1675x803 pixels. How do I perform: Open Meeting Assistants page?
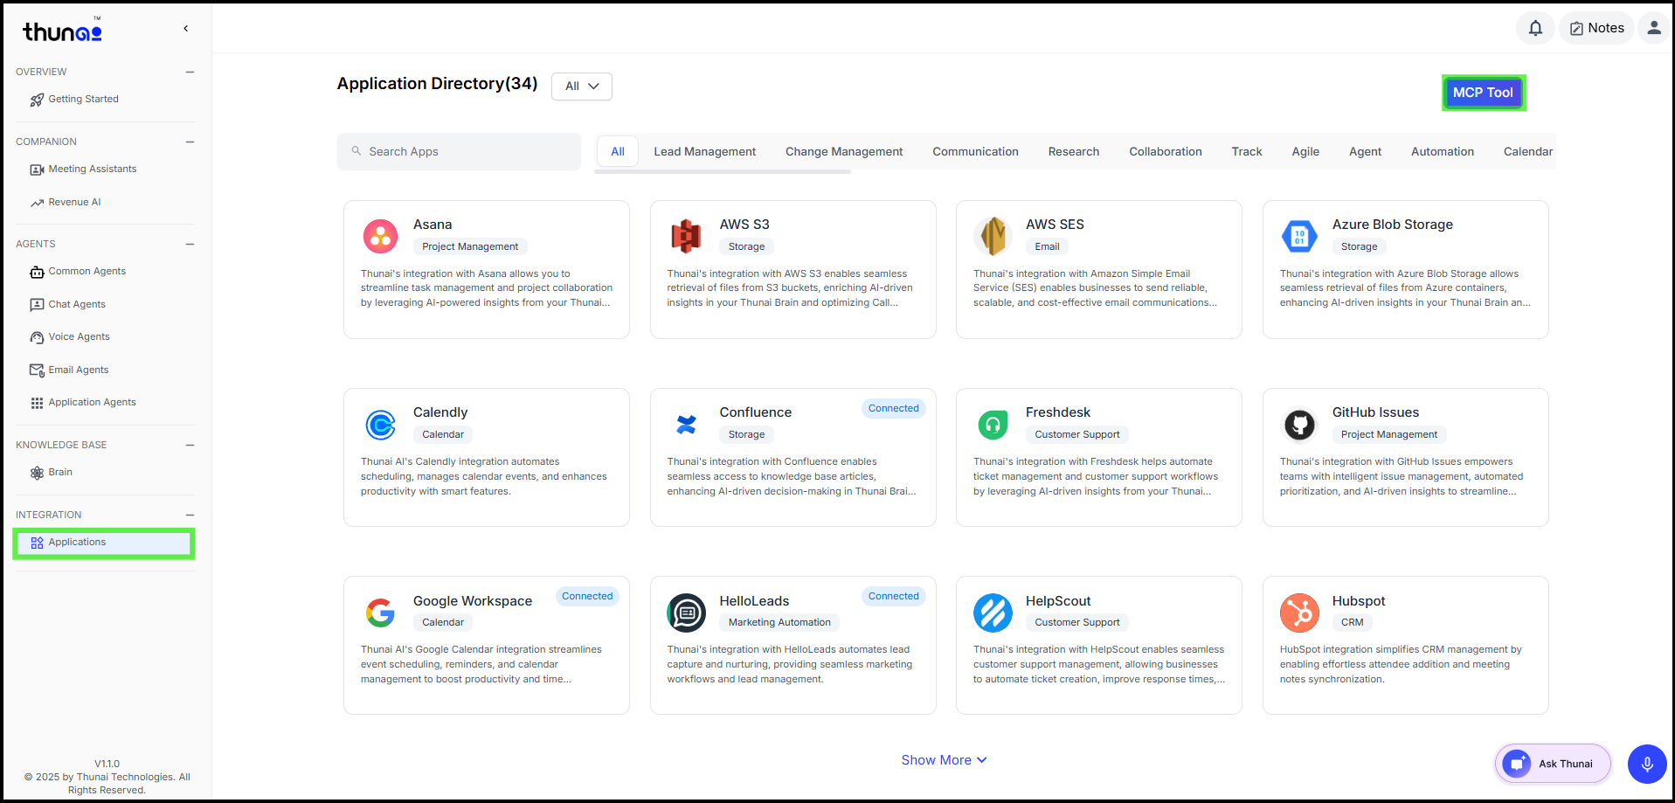click(93, 170)
